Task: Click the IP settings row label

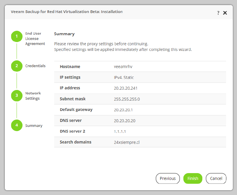Action: (x=70, y=77)
